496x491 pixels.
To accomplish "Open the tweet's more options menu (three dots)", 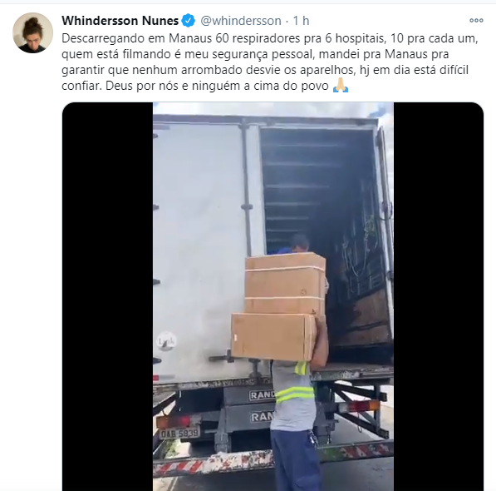I will click(476, 21).
